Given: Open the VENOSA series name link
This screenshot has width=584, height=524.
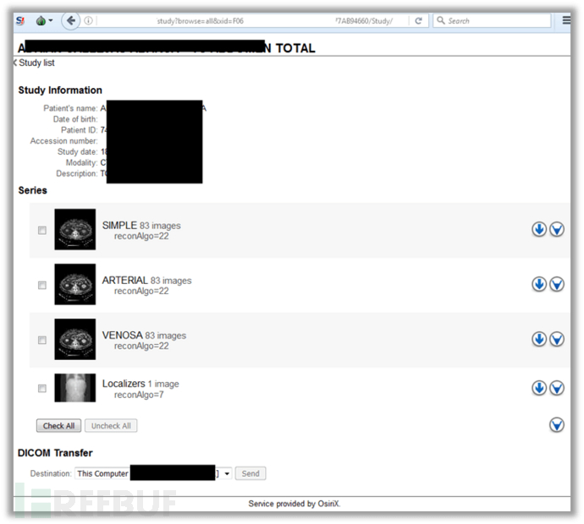Looking at the screenshot, I should tap(123, 335).
